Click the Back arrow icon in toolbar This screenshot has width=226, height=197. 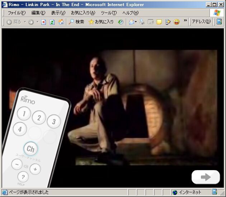(9, 22)
